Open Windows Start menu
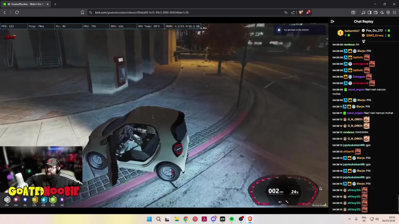This screenshot has height=224, width=399. pyautogui.click(x=149, y=219)
